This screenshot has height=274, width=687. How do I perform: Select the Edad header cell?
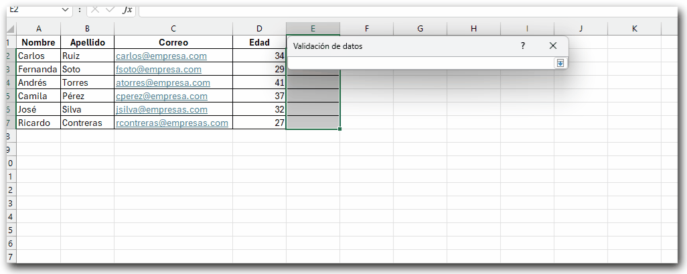point(259,42)
